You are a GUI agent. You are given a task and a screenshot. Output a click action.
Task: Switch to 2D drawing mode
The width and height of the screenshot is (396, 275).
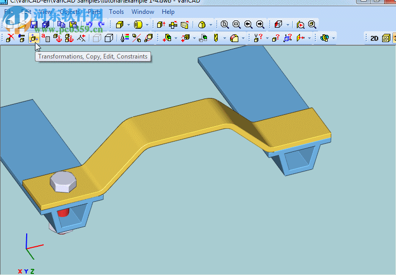tap(374, 38)
